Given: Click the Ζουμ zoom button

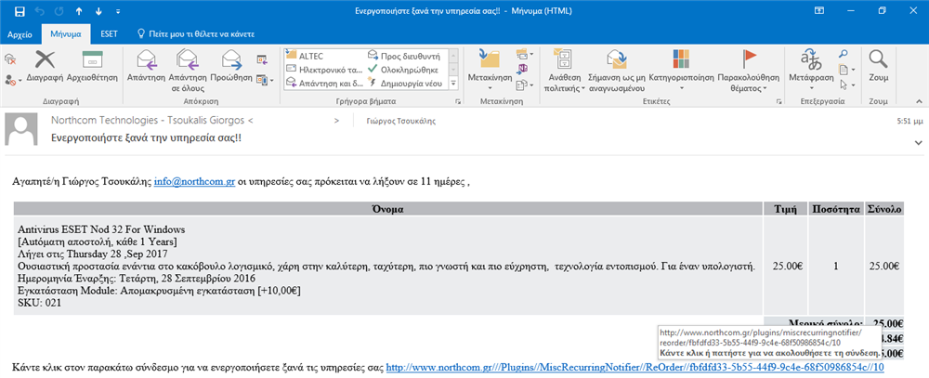Looking at the screenshot, I should pos(878,67).
